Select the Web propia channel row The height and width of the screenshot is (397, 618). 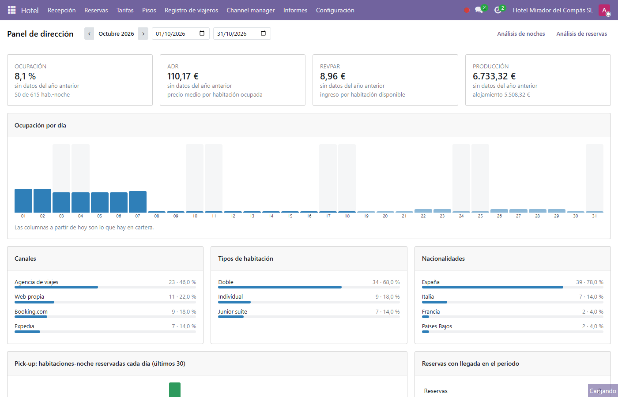(x=106, y=299)
